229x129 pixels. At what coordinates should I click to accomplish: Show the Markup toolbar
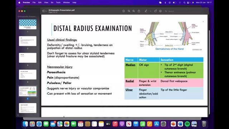pyautogui.click(x=160, y=11)
